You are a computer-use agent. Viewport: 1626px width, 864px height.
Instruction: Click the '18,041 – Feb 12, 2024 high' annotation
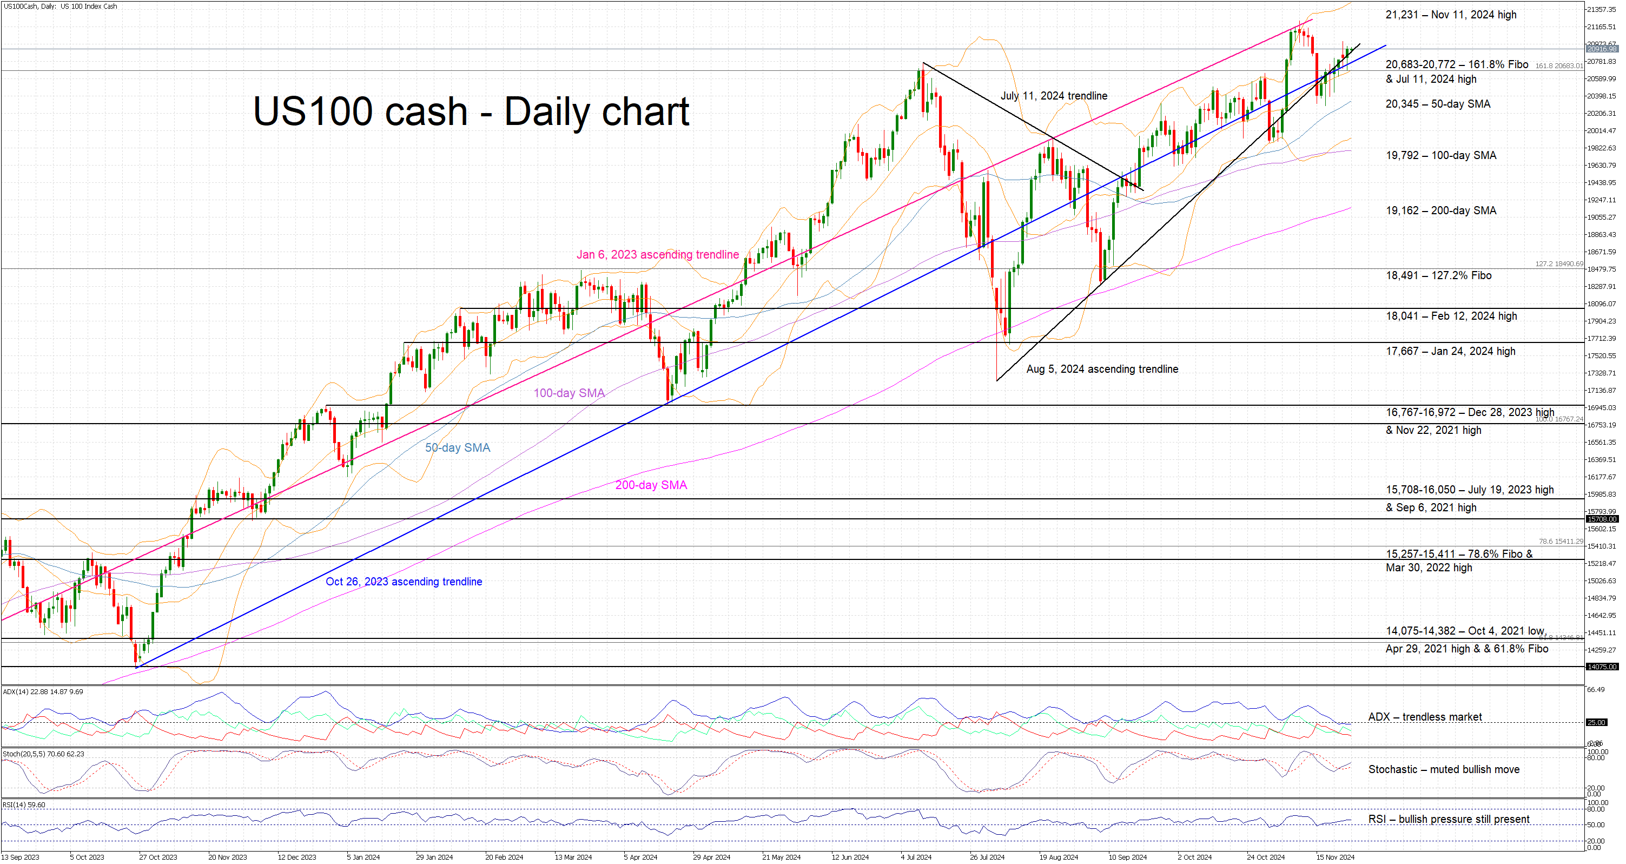(1451, 316)
